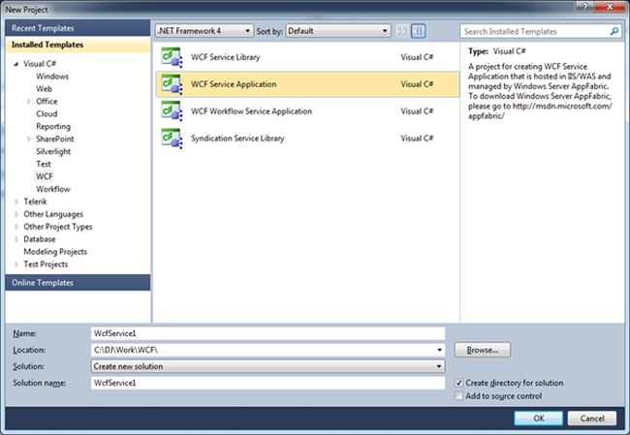Click the Cancel button
The height and width of the screenshot is (435, 630).
tap(592, 419)
